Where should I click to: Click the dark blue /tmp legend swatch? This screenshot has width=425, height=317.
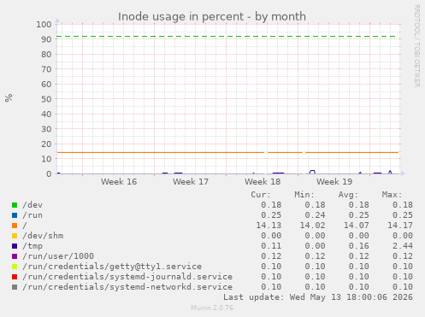pyautogui.click(x=15, y=246)
